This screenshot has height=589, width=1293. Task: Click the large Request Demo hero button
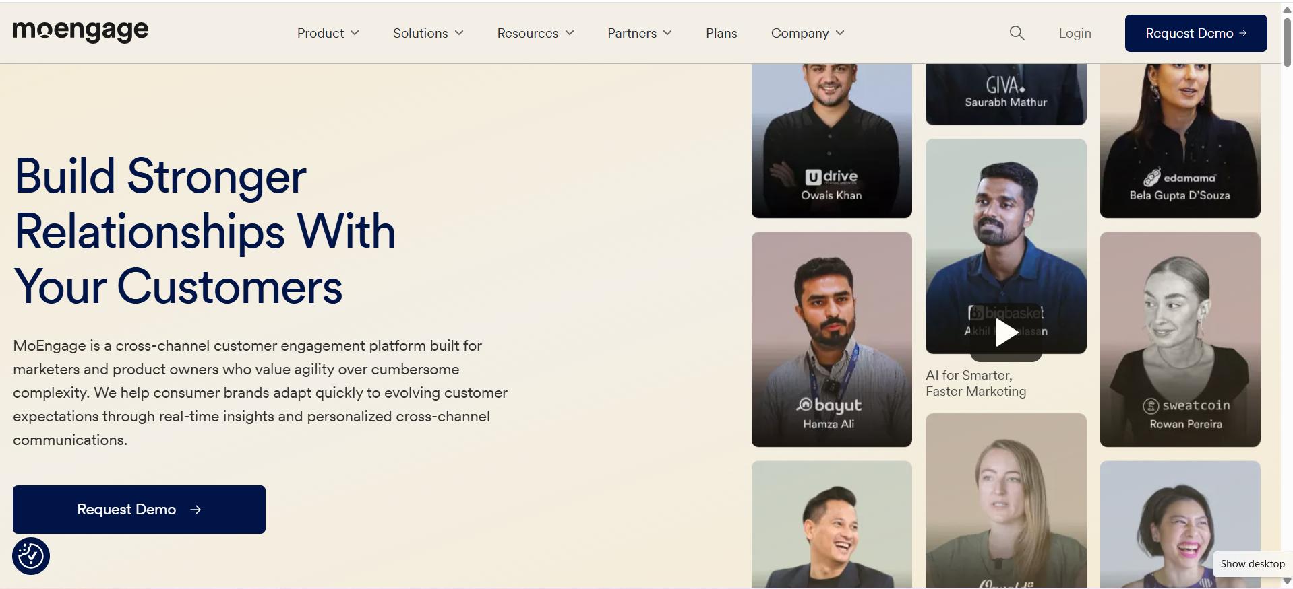(x=139, y=510)
